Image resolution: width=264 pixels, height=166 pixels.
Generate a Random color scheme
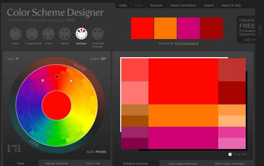[156, 5]
